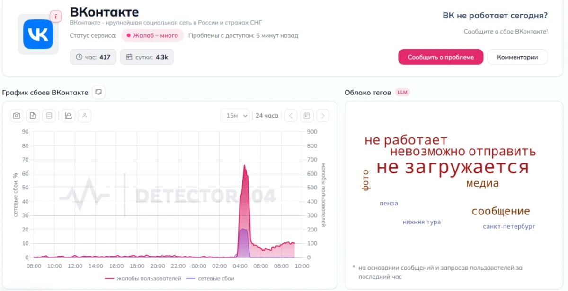Click the chart peak around 04:00
This screenshot has height=291, width=568.
coord(244,166)
